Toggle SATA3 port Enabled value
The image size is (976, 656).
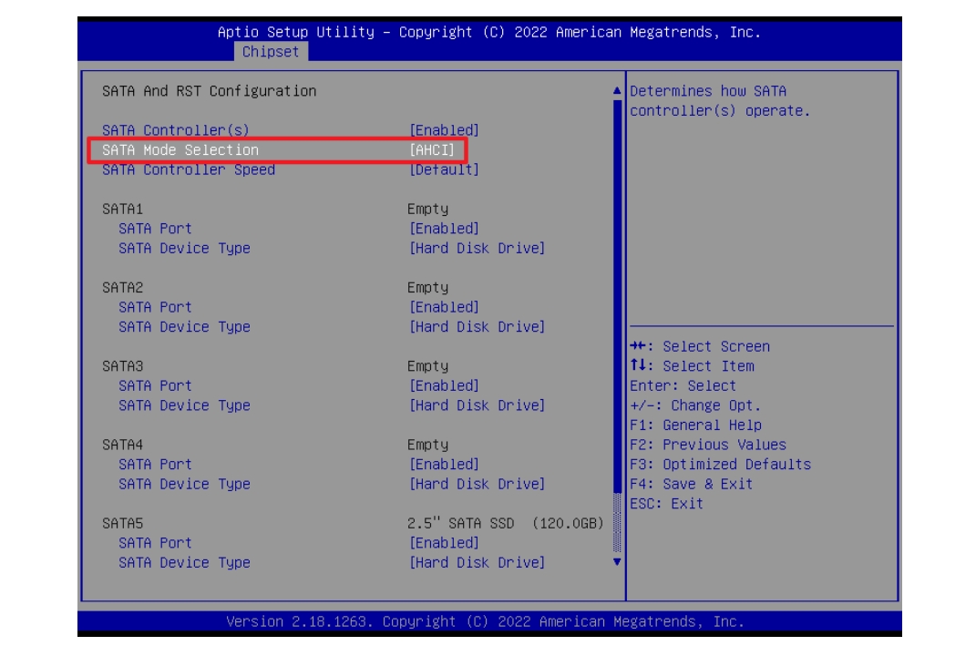click(x=444, y=386)
